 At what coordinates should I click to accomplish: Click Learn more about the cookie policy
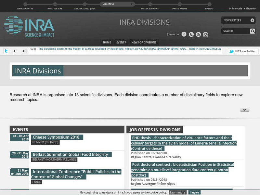click(178, 192)
